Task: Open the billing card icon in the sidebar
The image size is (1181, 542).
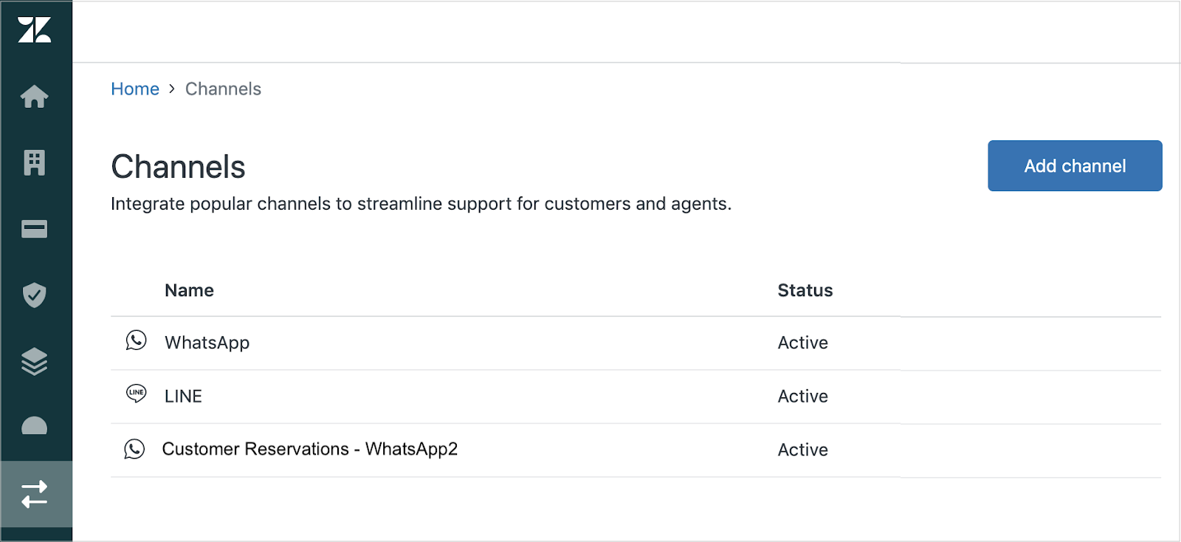Action: (35, 229)
